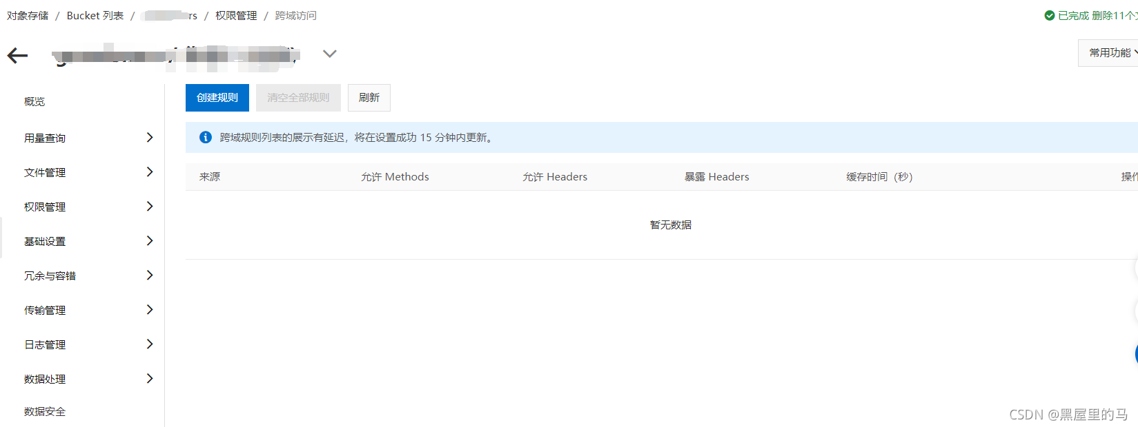Click 暴露 Headers column header
Image resolution: width=1138 pixels, height=427 pixels.
(717, 177)
